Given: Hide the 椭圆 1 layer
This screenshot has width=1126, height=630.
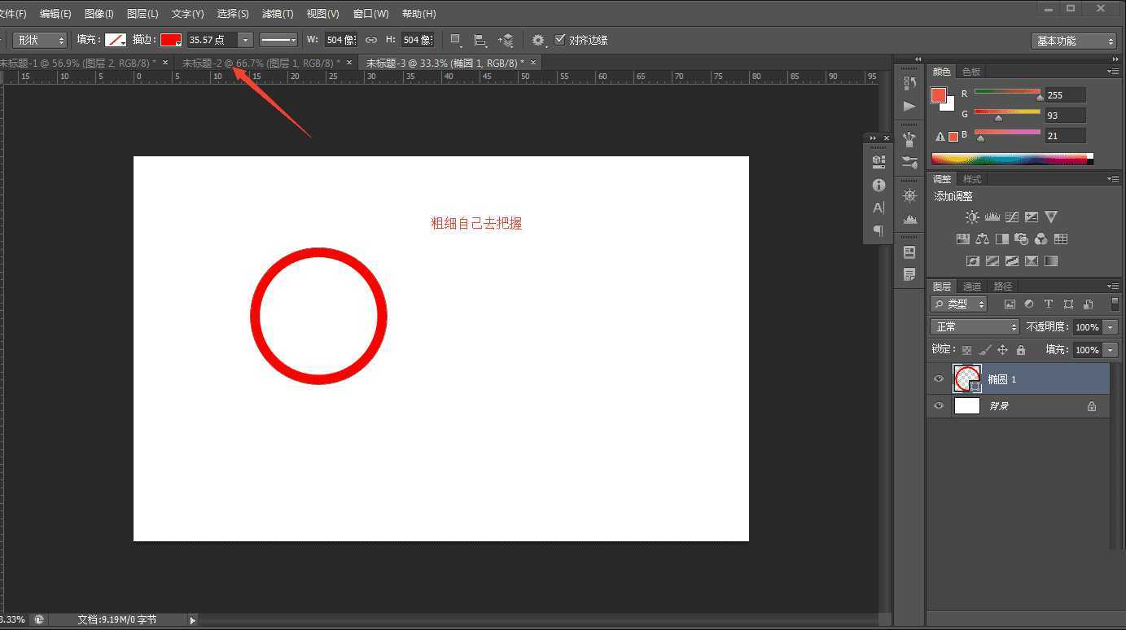Looking at the screenshot, I should [939, 379].
